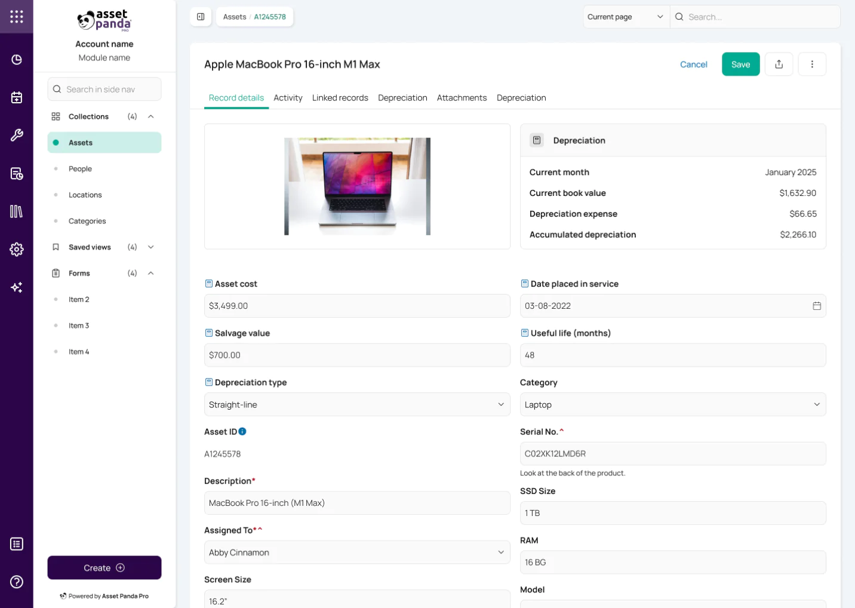Viewport: 855px width, 608px height.
Task: Open the library books icon
Action: [17, 211]
